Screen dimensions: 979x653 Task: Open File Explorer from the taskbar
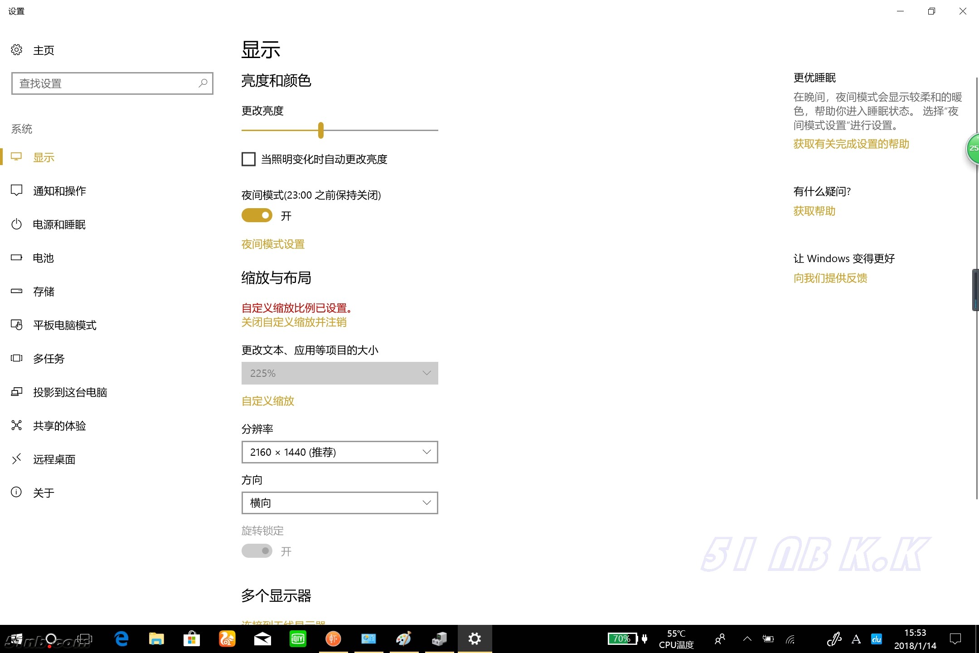pos(156,639)
